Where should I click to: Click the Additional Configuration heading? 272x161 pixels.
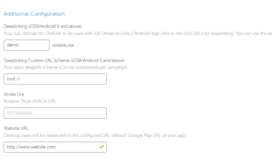pyautogui.click(x=34, y=14)
